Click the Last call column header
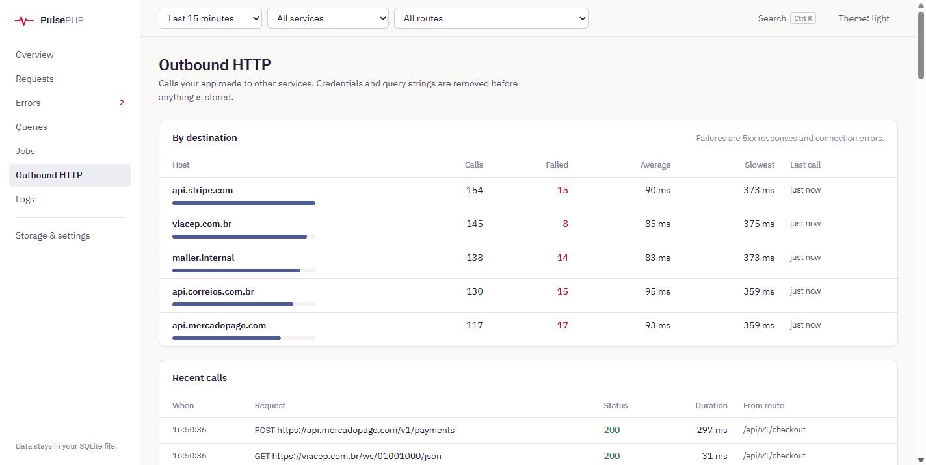The image size is (926, 465). coord(805,165)
